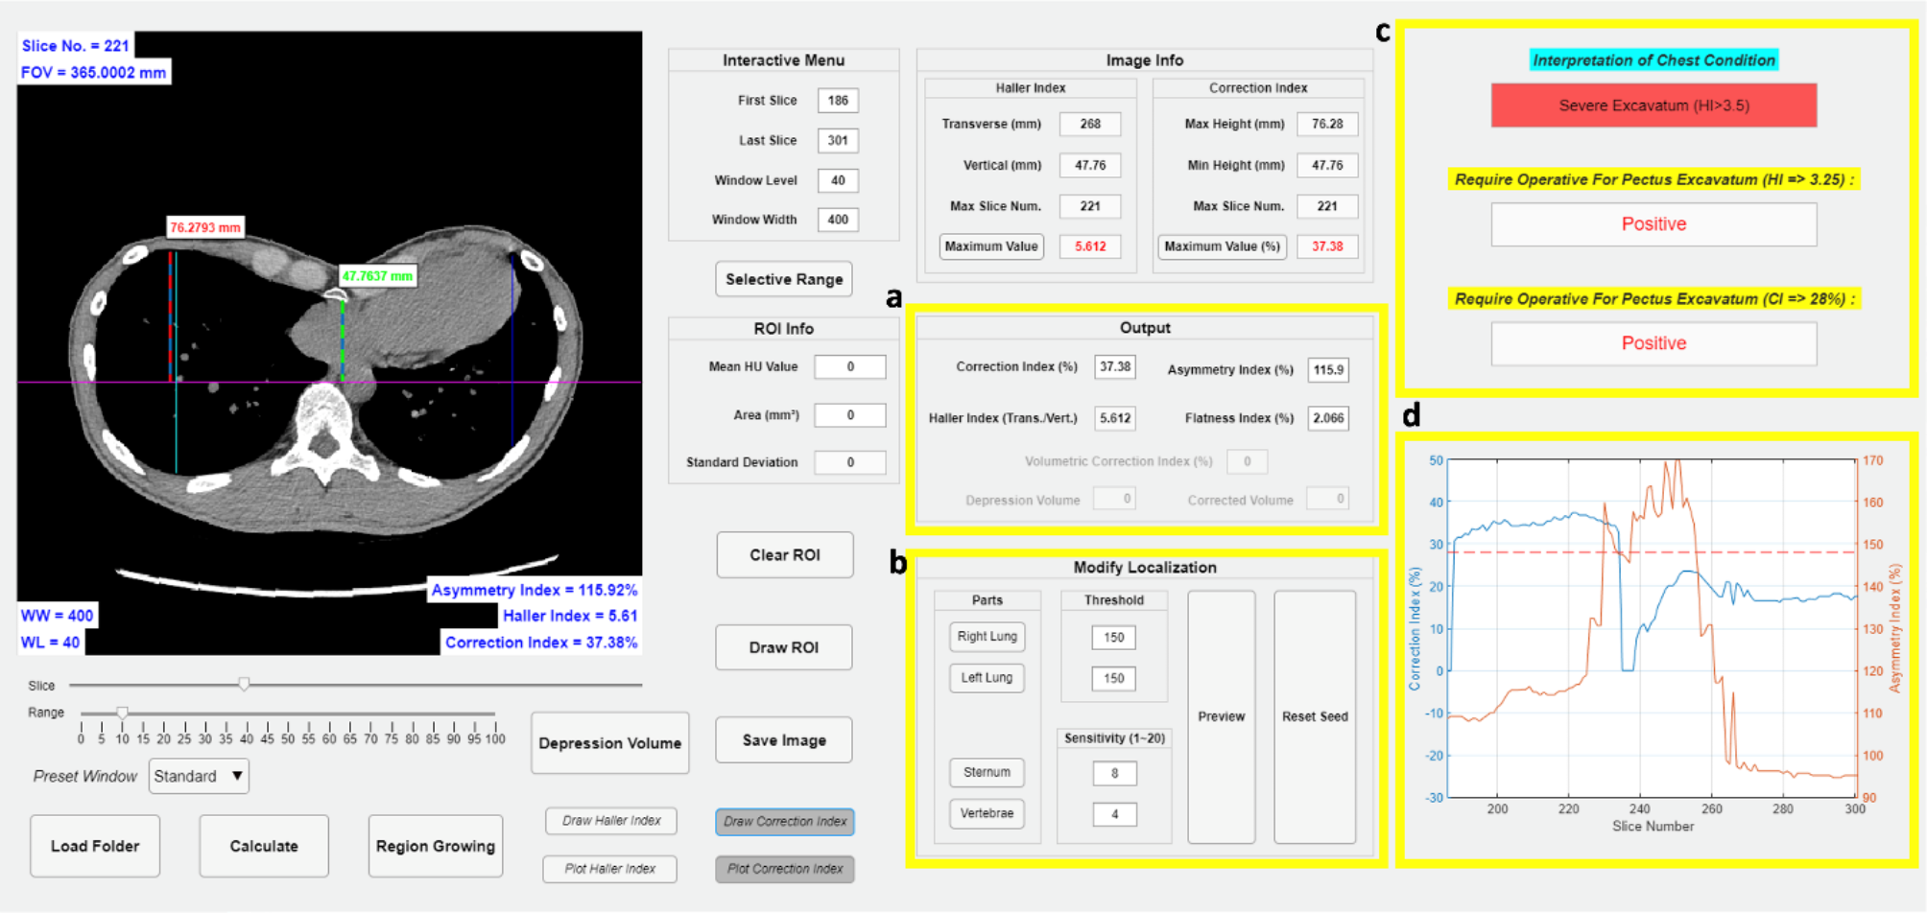Start Region Growing segmentation
This screenshot has height=913, width=1927.
coord(435,846)
